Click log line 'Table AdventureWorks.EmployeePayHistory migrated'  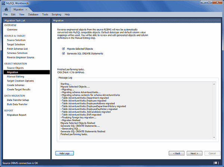point(89,109)
